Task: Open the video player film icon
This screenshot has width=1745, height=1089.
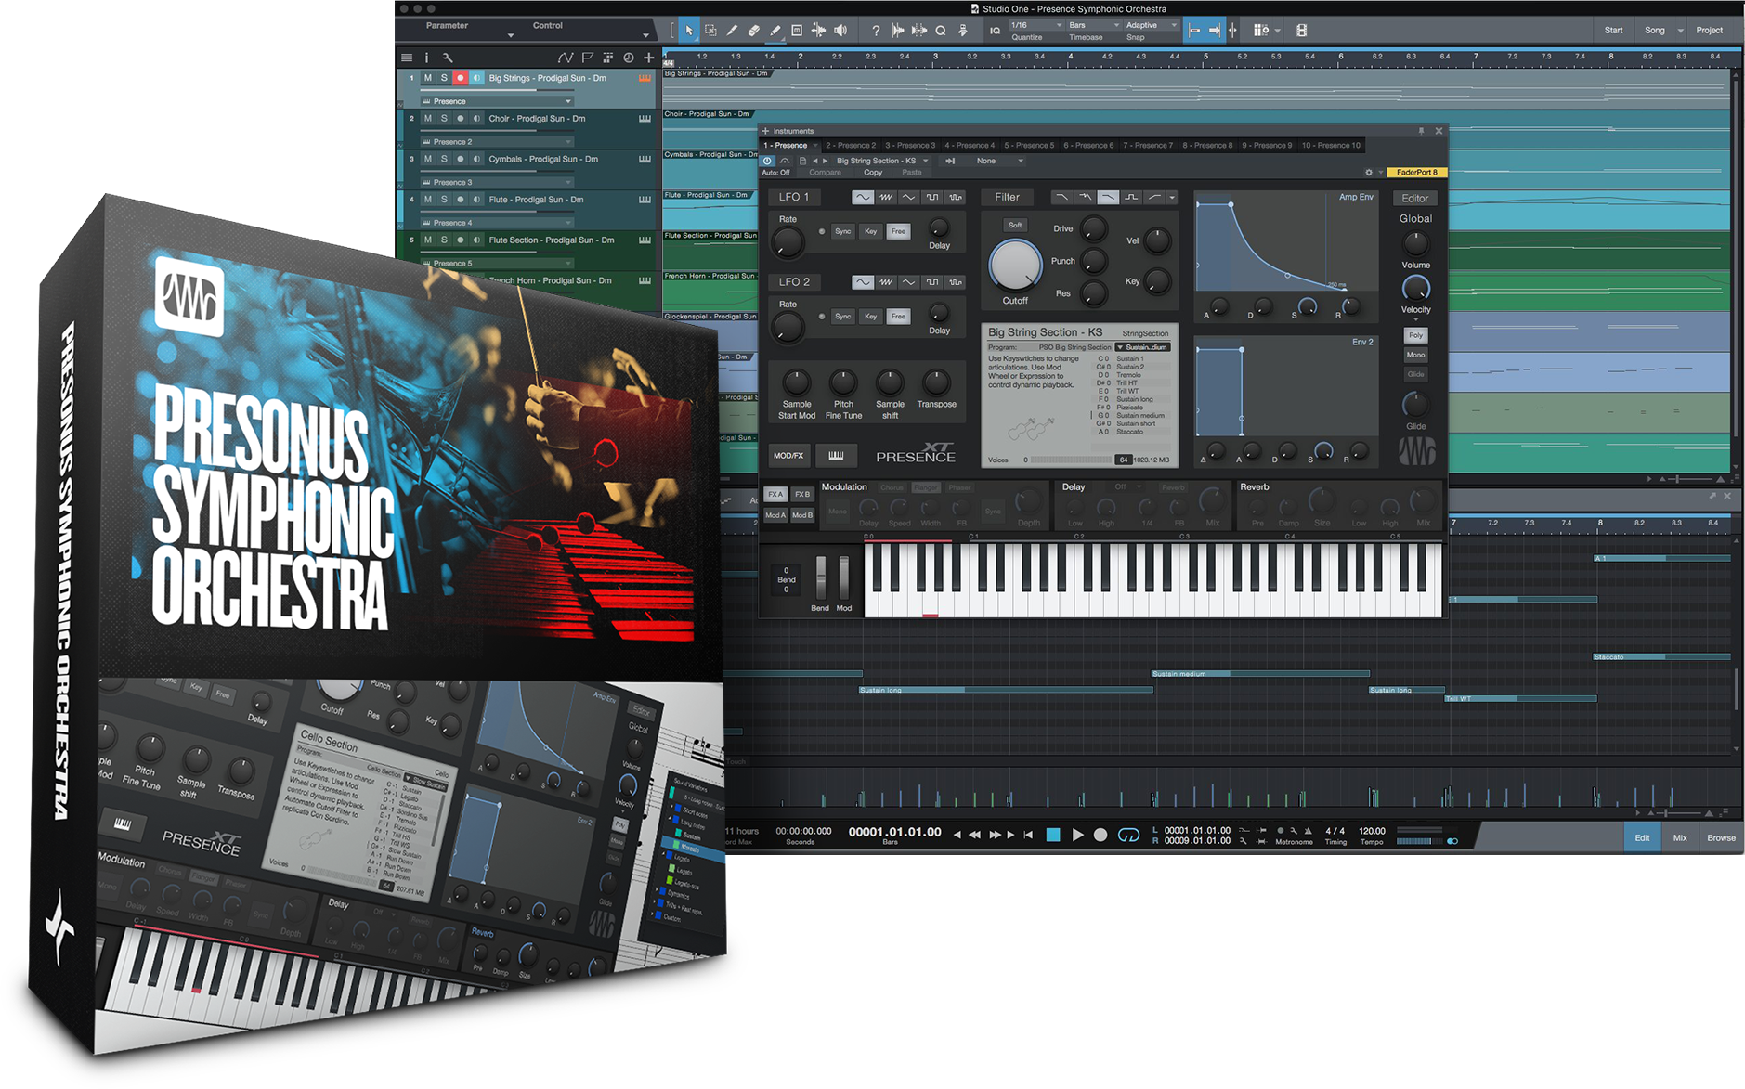Action: [1302, 31]
